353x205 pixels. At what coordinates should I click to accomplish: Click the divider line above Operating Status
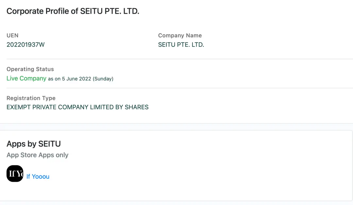[176, 59]
